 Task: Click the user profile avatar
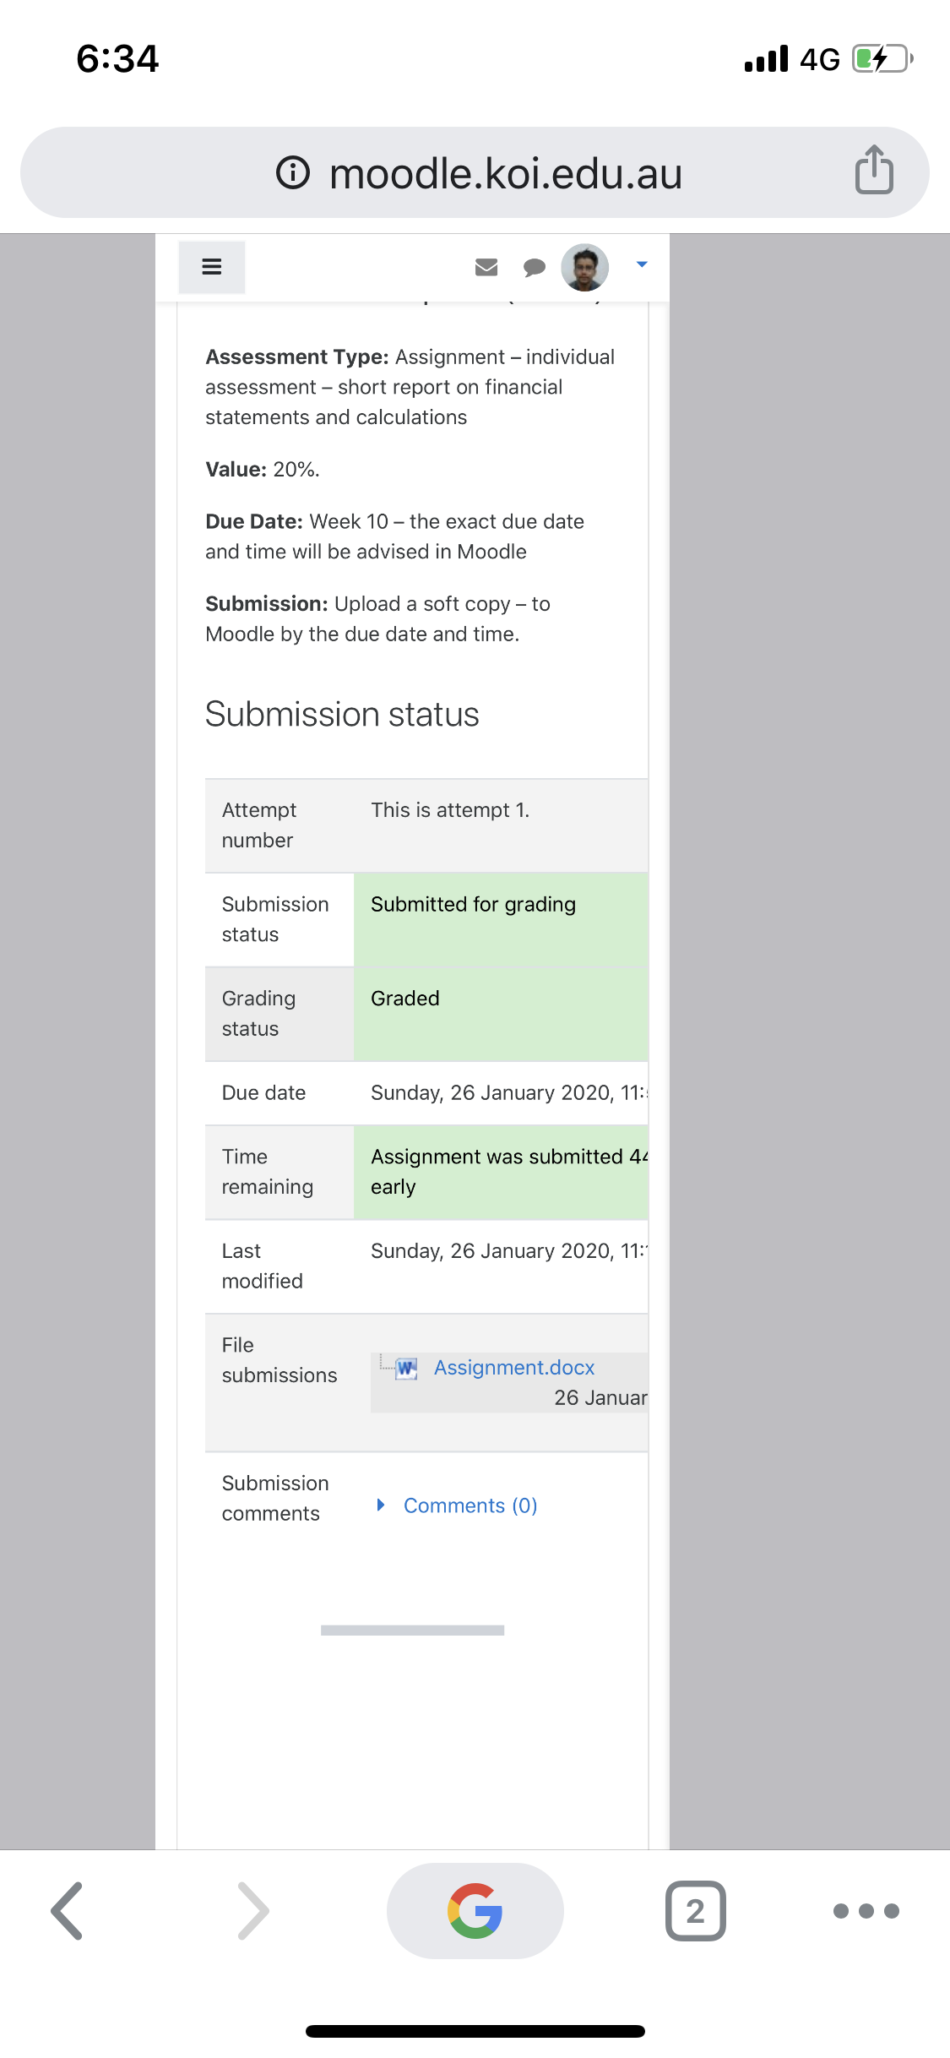click(x=585, y=267)
